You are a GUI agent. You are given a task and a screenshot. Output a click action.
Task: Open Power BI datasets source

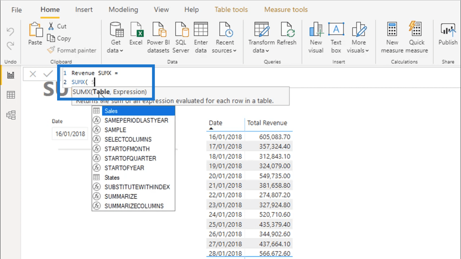pyautogui.click(x=158, y=37)
